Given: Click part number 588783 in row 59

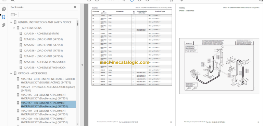Looking at the screenshot, I should click(x=102, y=30).
